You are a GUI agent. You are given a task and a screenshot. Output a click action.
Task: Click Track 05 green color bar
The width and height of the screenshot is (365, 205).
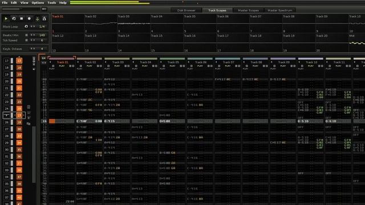click(x=172, y=59)
